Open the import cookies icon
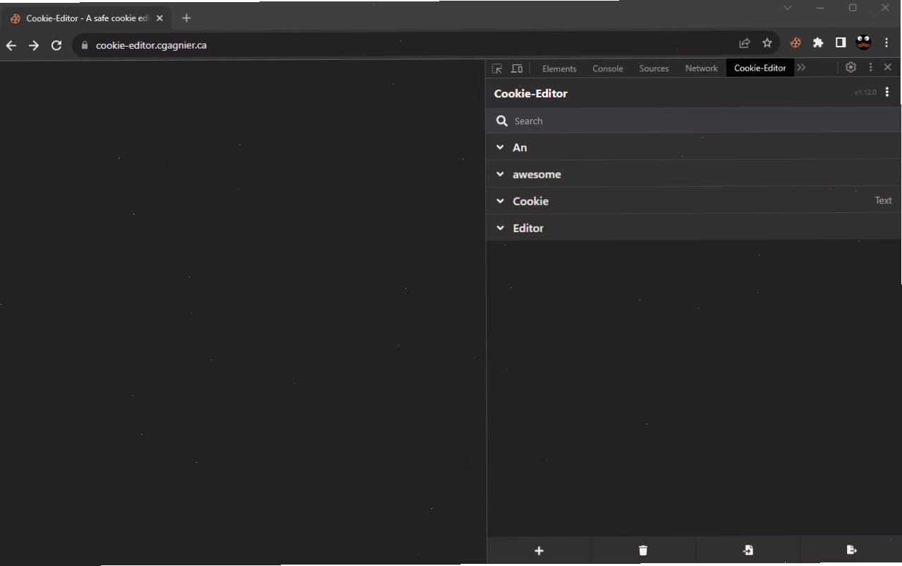 [x=748, y=550]
